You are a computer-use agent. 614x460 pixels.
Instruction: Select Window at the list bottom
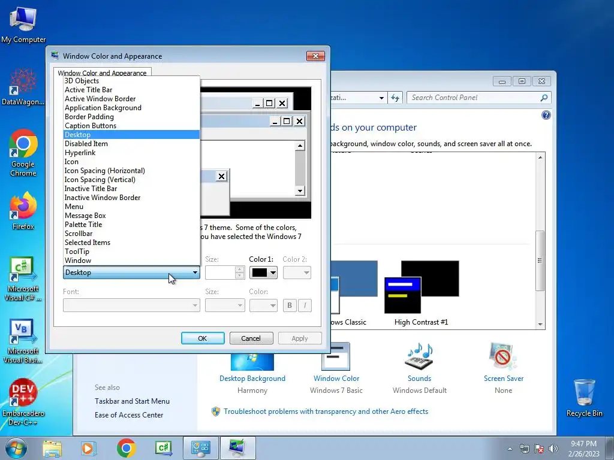coord(131,261)
